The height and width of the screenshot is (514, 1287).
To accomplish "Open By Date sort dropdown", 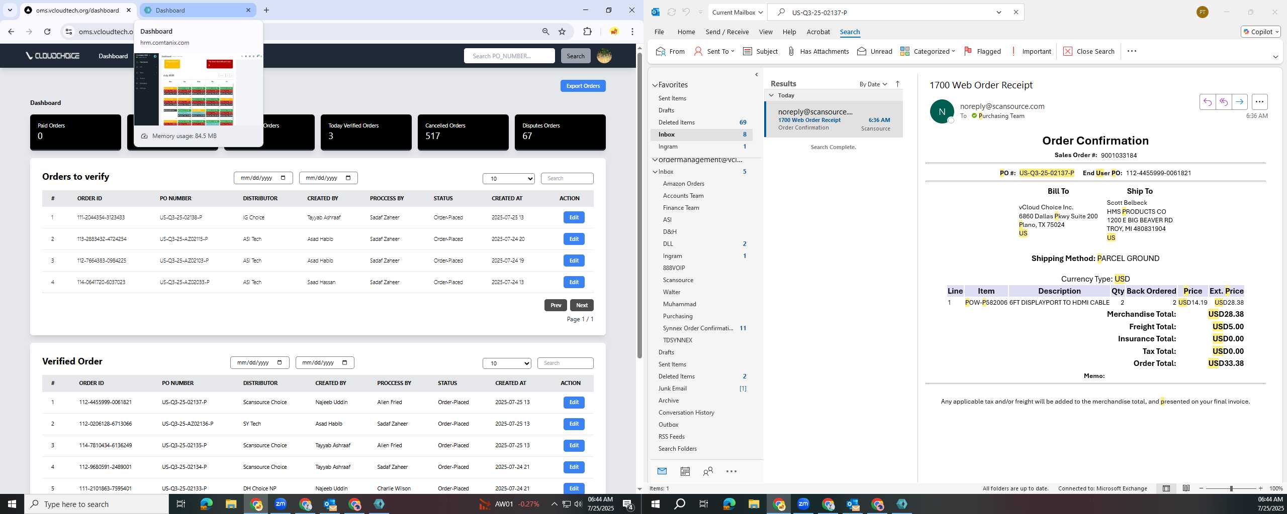I will [x=873, y=84].
